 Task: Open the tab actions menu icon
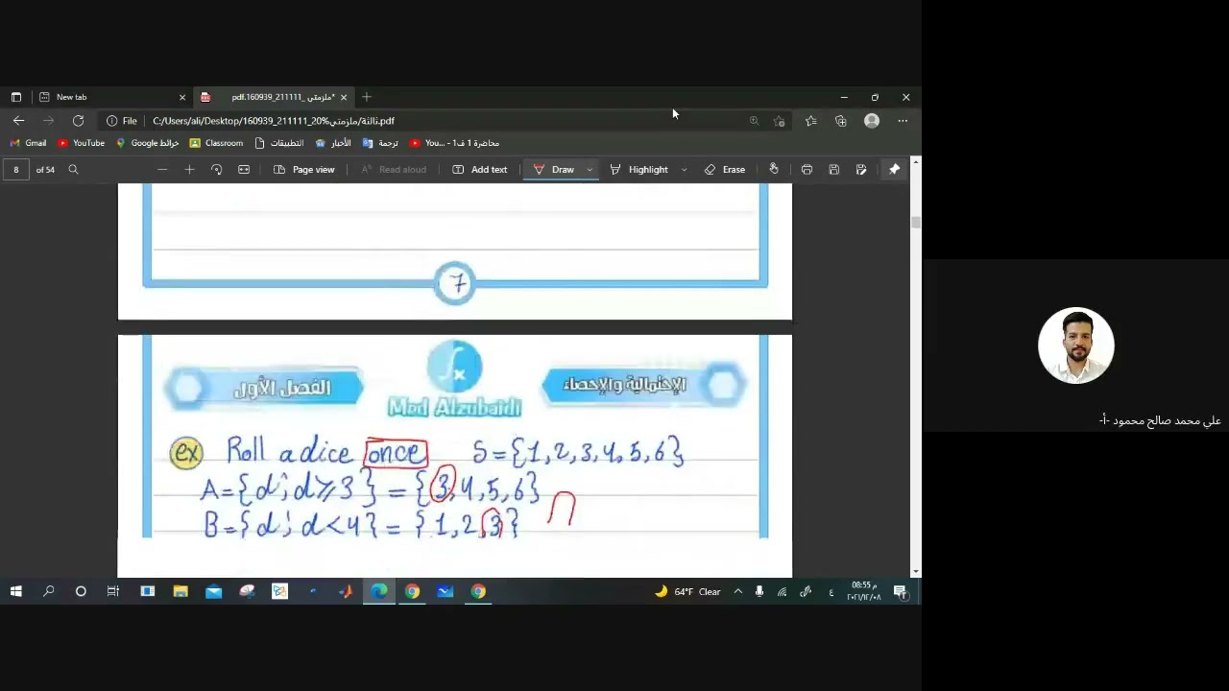coord(16,97)
